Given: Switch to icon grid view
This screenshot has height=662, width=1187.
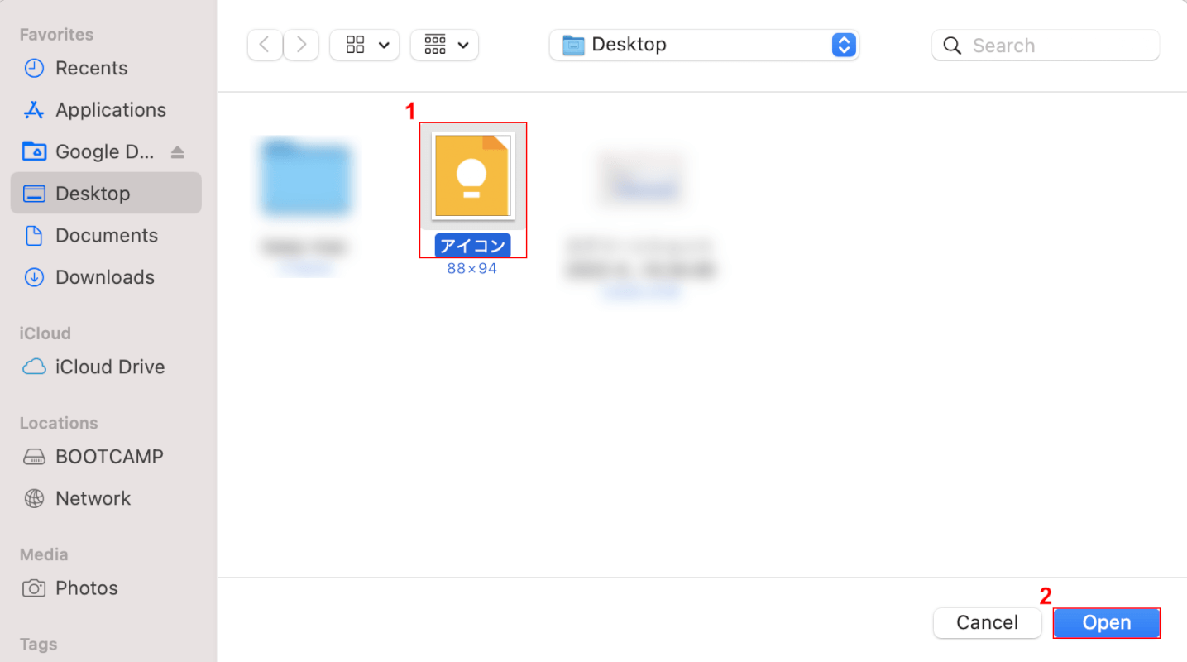Looking at the screenshot, I should click(x=355, y=45).
